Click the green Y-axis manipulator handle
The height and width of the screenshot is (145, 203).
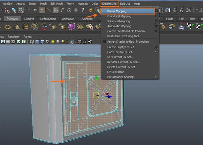click(96, 77)
